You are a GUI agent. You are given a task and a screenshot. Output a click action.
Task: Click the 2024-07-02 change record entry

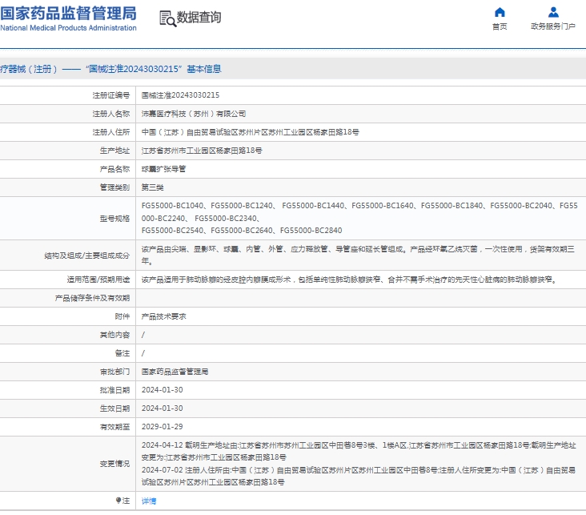coord(359,476)
